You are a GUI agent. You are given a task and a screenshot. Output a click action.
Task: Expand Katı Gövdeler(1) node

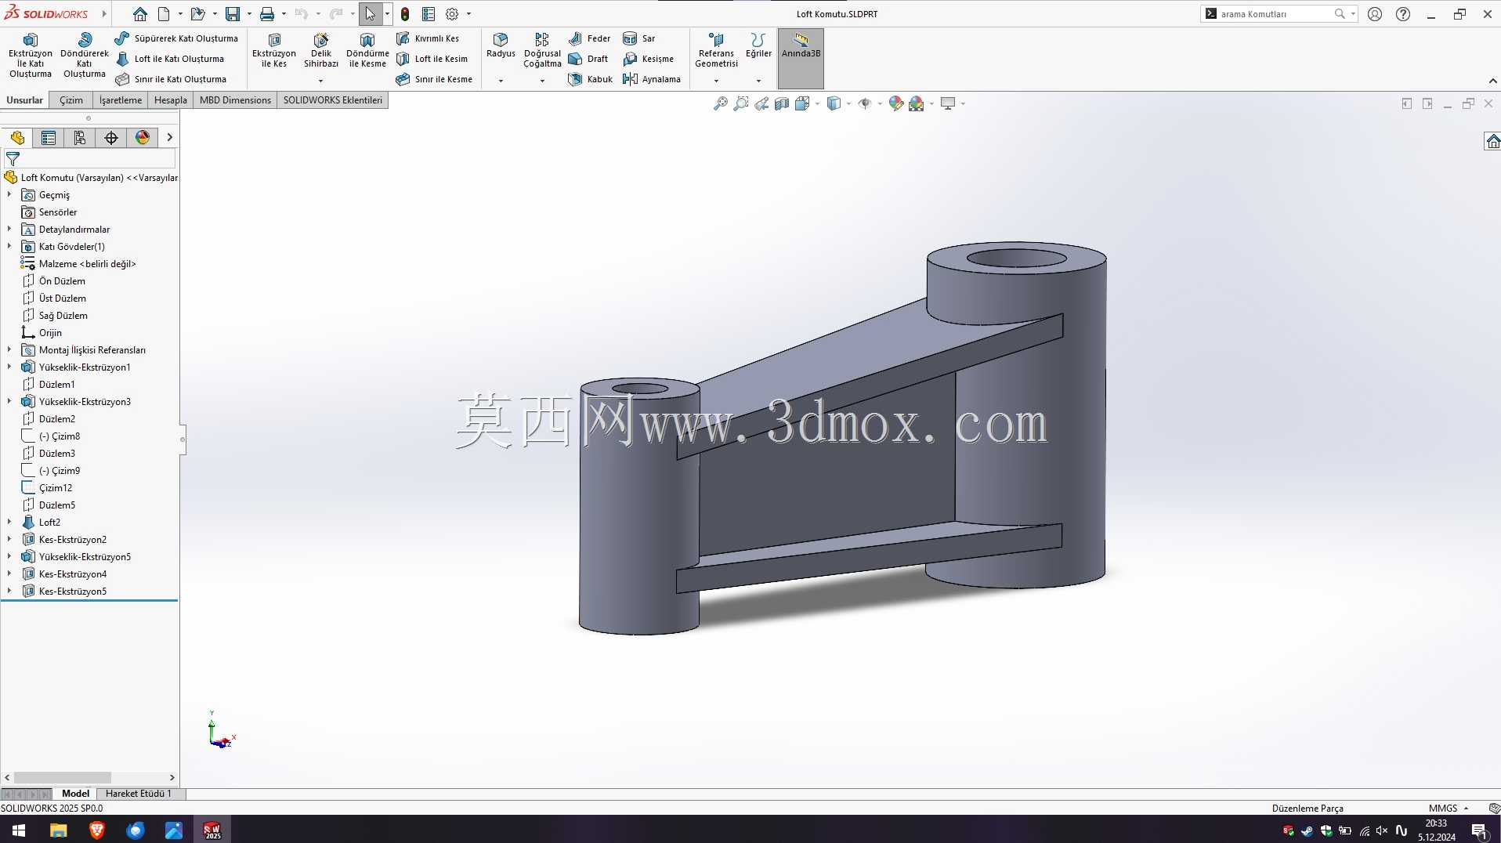point(9,247)
